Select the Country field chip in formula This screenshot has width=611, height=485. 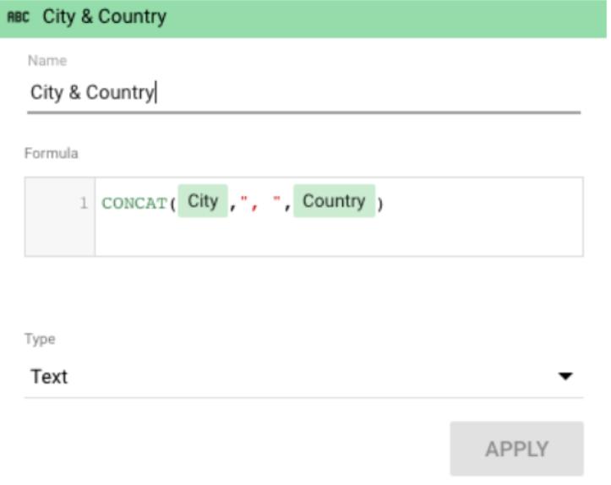click(x=334, y=202)
